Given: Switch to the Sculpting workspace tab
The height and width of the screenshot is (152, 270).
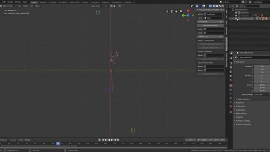Looking at the screenshot, I should [x=52, y=3].
